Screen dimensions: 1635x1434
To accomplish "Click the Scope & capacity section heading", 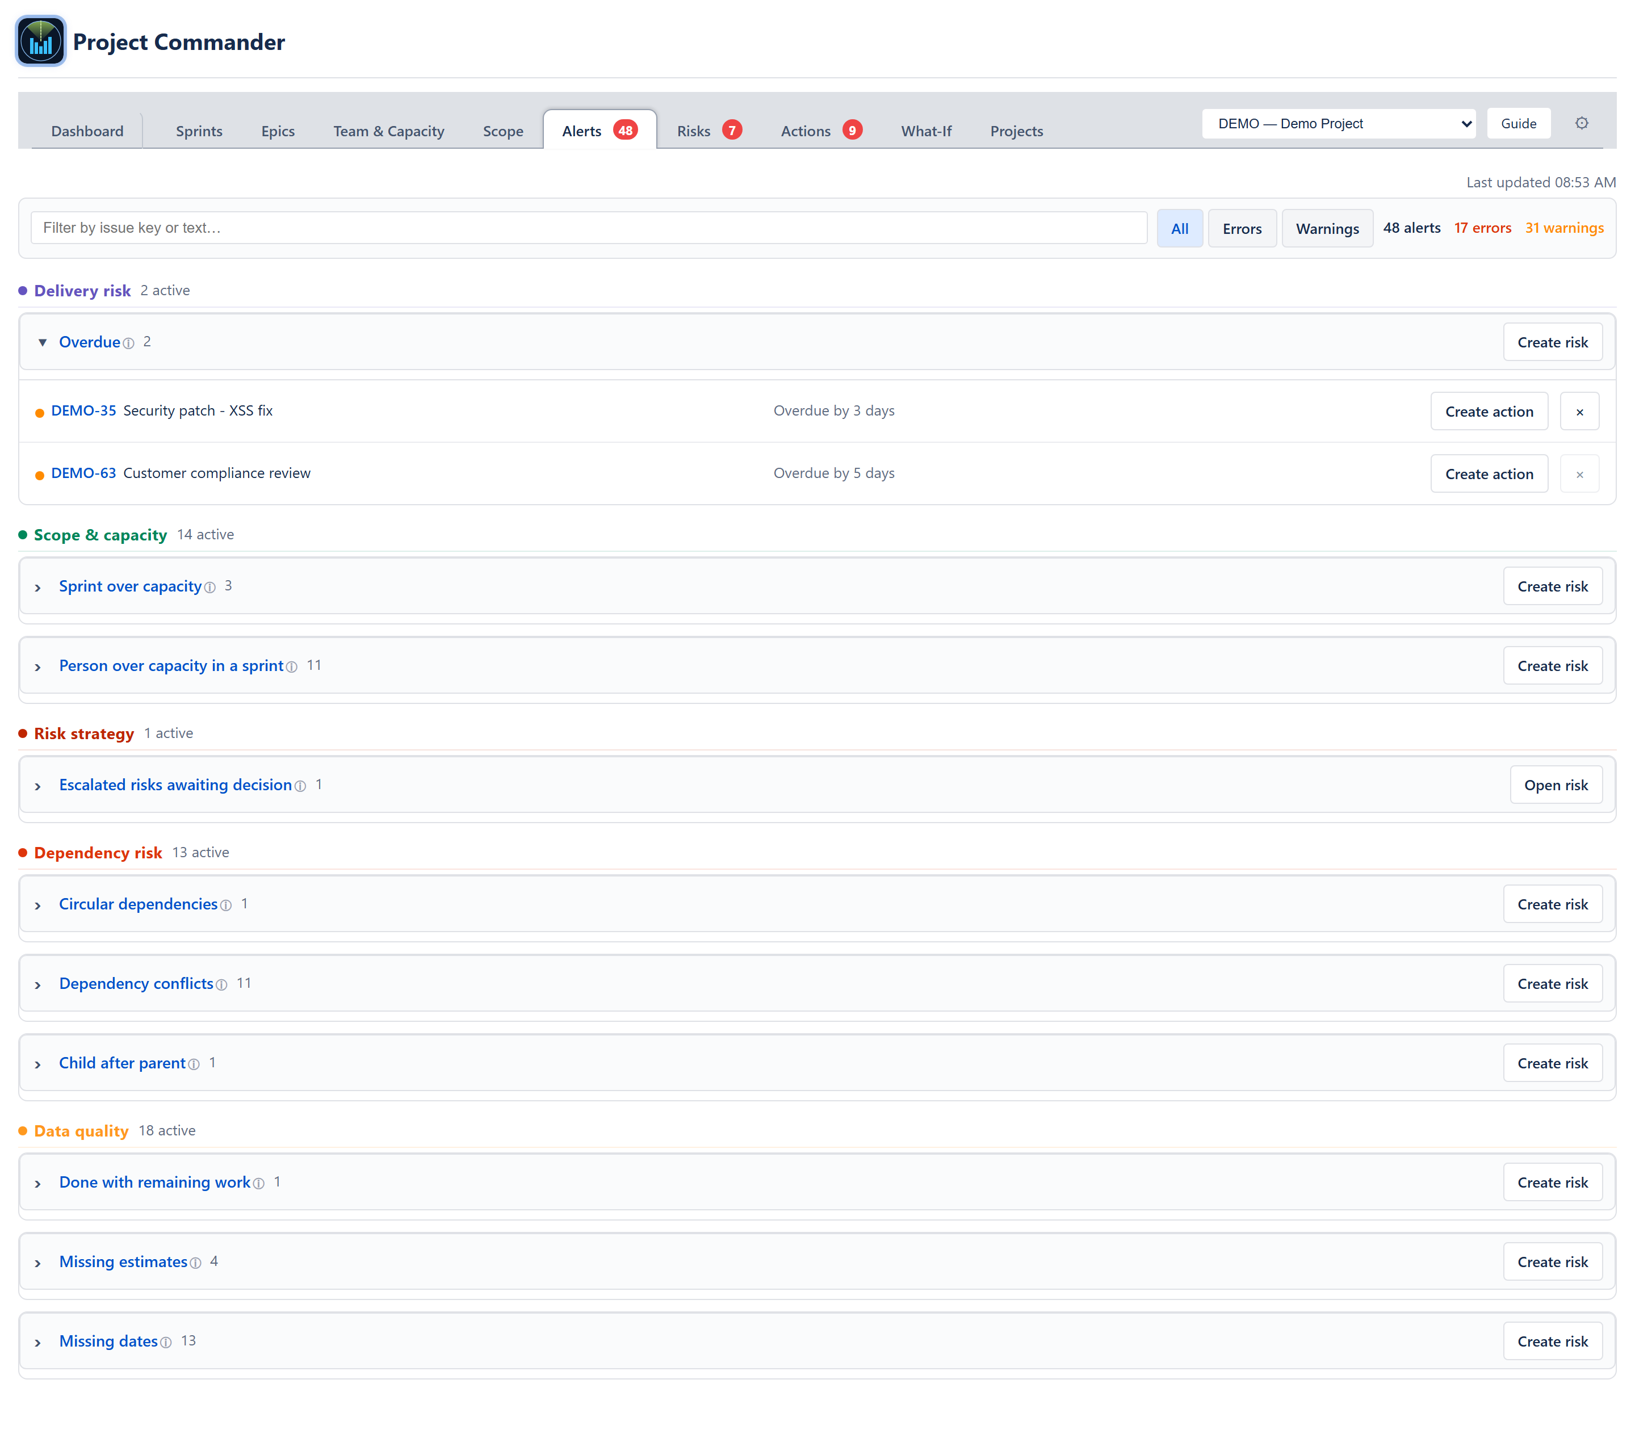I will click(100, 534).
